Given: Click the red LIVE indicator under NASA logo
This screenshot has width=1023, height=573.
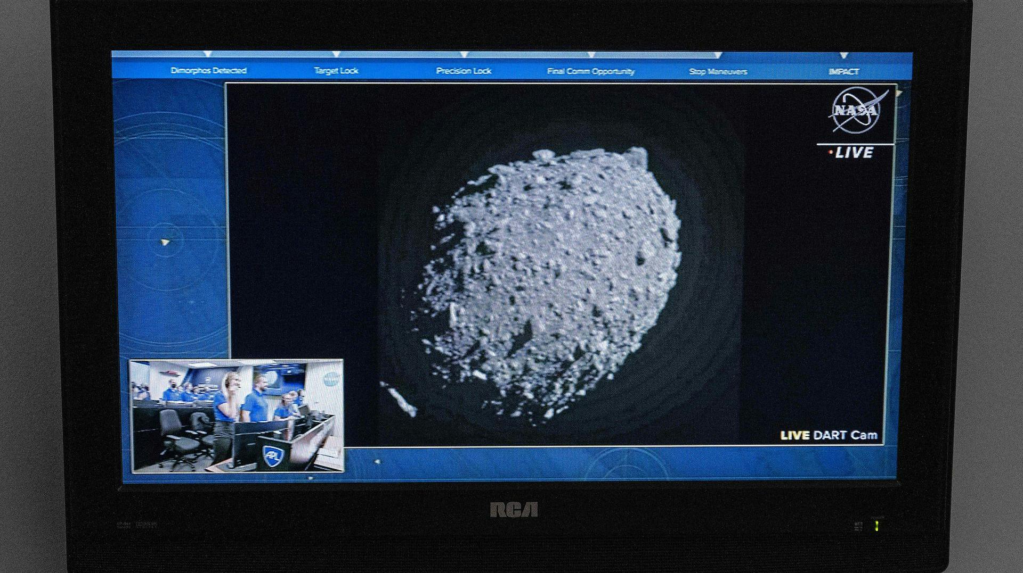Looking at the screenshot, I should click(x=851, y=153).
